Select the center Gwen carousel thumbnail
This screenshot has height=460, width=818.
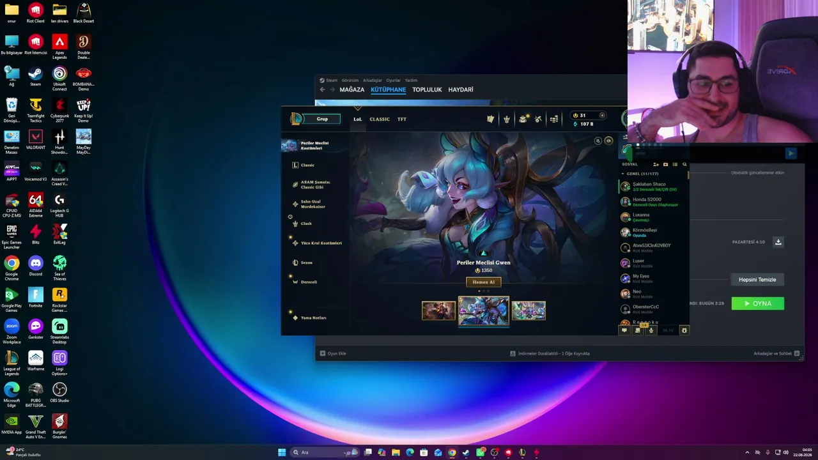484,310
